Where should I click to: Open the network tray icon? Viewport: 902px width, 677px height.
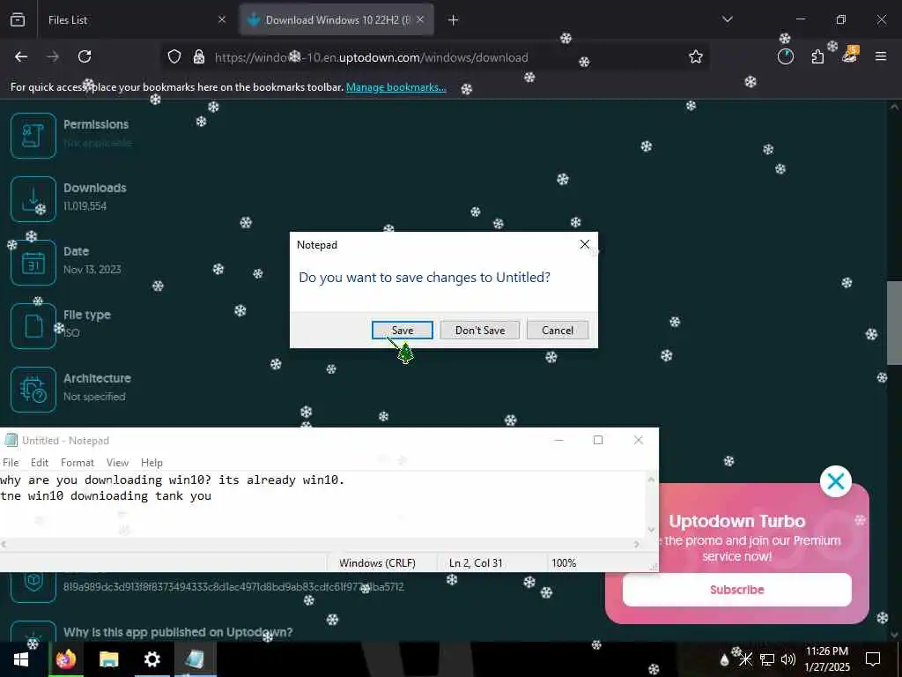tap(767, 659)
